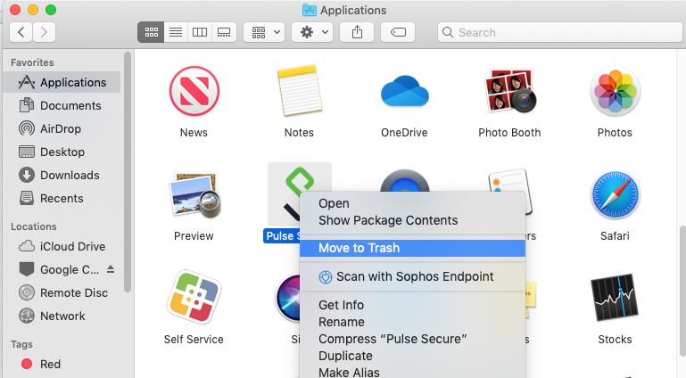This screenshot has width=686, height=378.
Task: Choose Rename from context menu
Action: [x=412, y=322]
